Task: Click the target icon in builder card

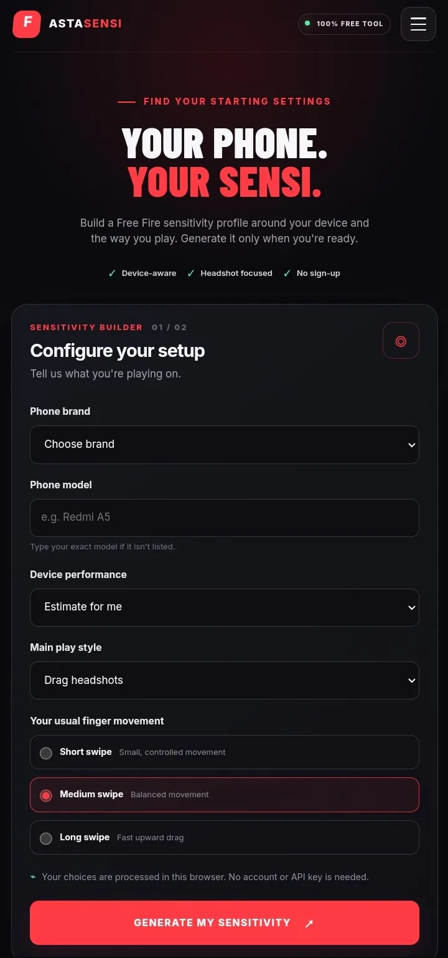Action: (x=401, y=341)
